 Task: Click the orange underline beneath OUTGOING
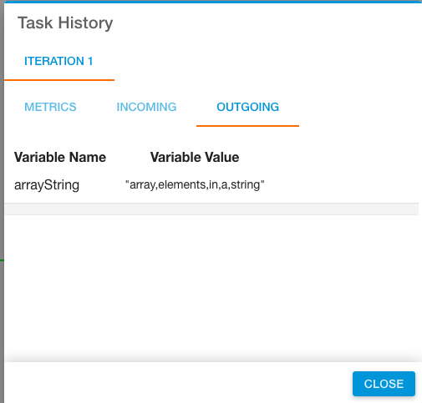tap(247, 126)
